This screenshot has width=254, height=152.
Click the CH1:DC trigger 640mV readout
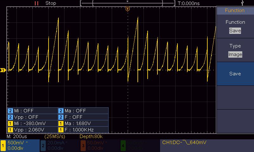184,142
